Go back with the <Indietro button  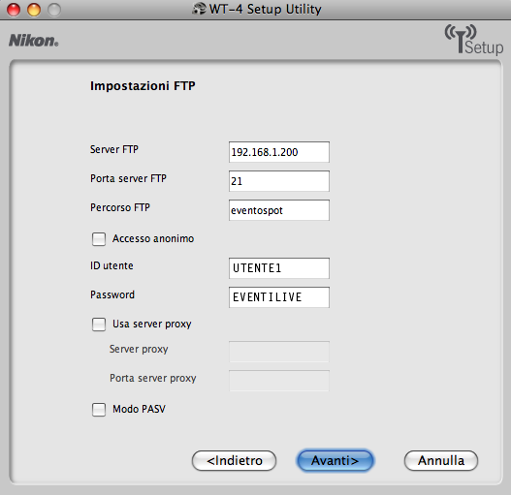(234, 460)
